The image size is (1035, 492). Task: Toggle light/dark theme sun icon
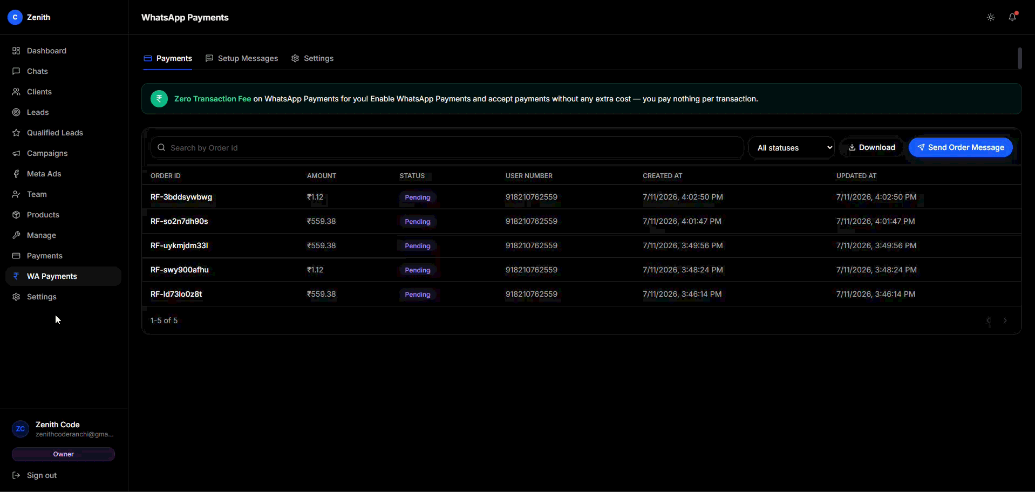[x=991, y=17]
